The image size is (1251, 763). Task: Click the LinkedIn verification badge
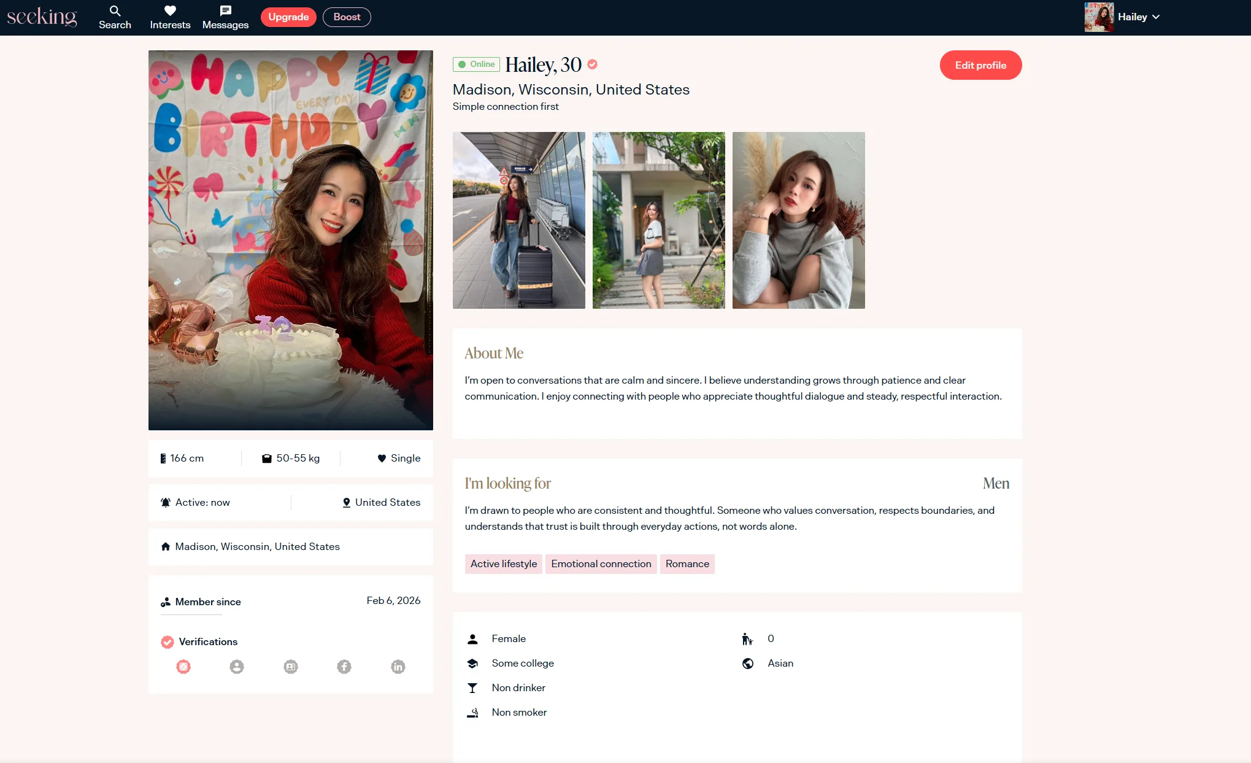pos(398,667)
